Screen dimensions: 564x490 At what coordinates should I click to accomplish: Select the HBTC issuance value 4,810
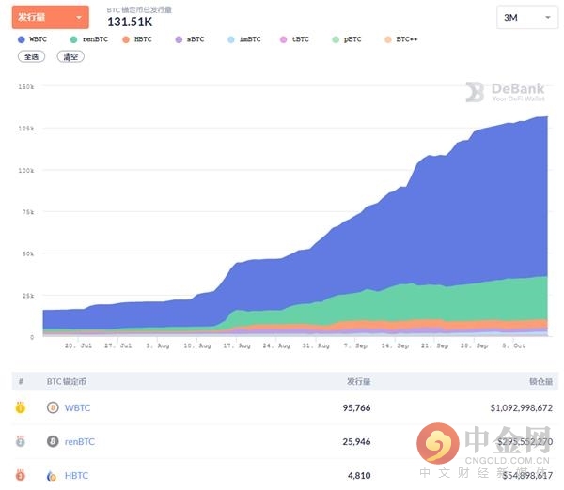point(359,476)
